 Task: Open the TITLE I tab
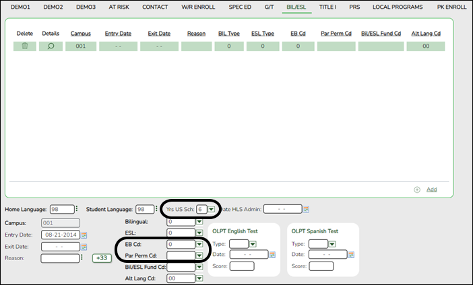pyautogui.click(x=327, y=7)
